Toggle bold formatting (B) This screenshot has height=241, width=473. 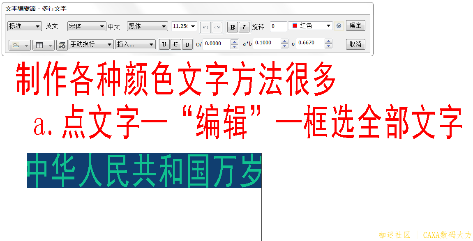tap(233, 27)
